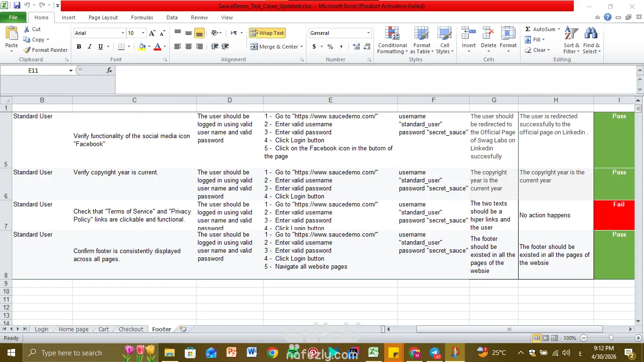Screen dimensions: 644x362
Task: Toggle Wrap Text off
Action: pyautogui.click(x=267, y=33)
